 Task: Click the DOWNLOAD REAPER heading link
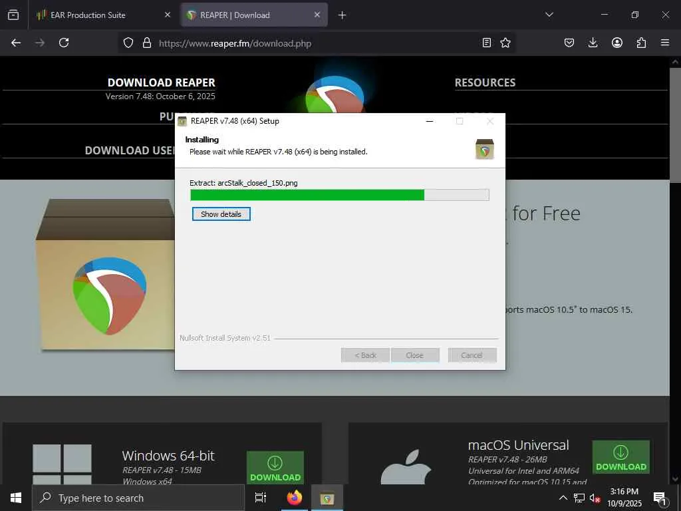coord(161,83)
